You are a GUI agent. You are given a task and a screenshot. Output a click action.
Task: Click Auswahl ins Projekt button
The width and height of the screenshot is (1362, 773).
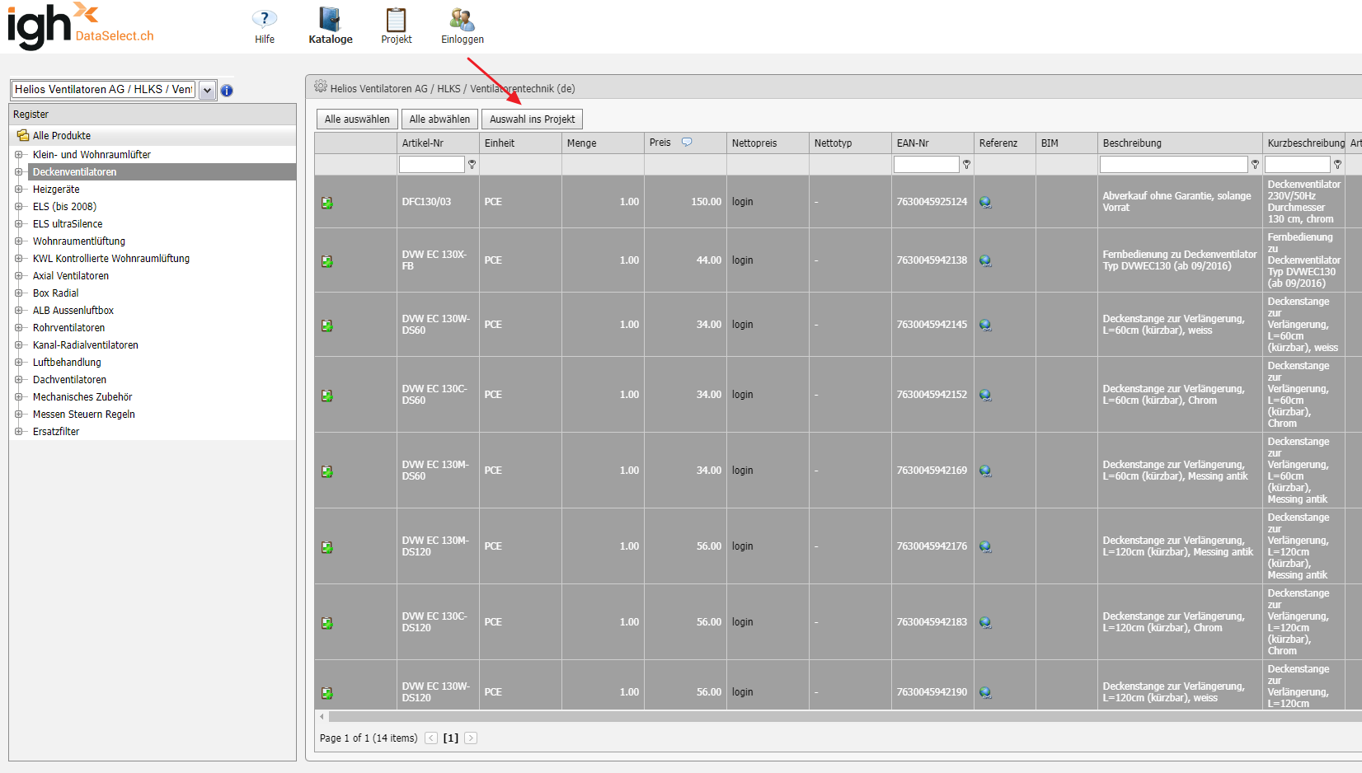pyautogui.click(x=532, y=119)
